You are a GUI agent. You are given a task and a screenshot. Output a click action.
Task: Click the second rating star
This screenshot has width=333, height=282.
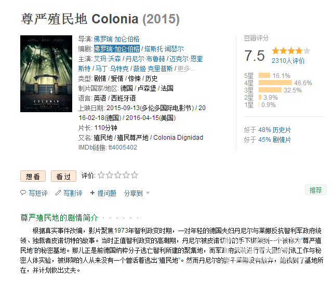(110, 176)
